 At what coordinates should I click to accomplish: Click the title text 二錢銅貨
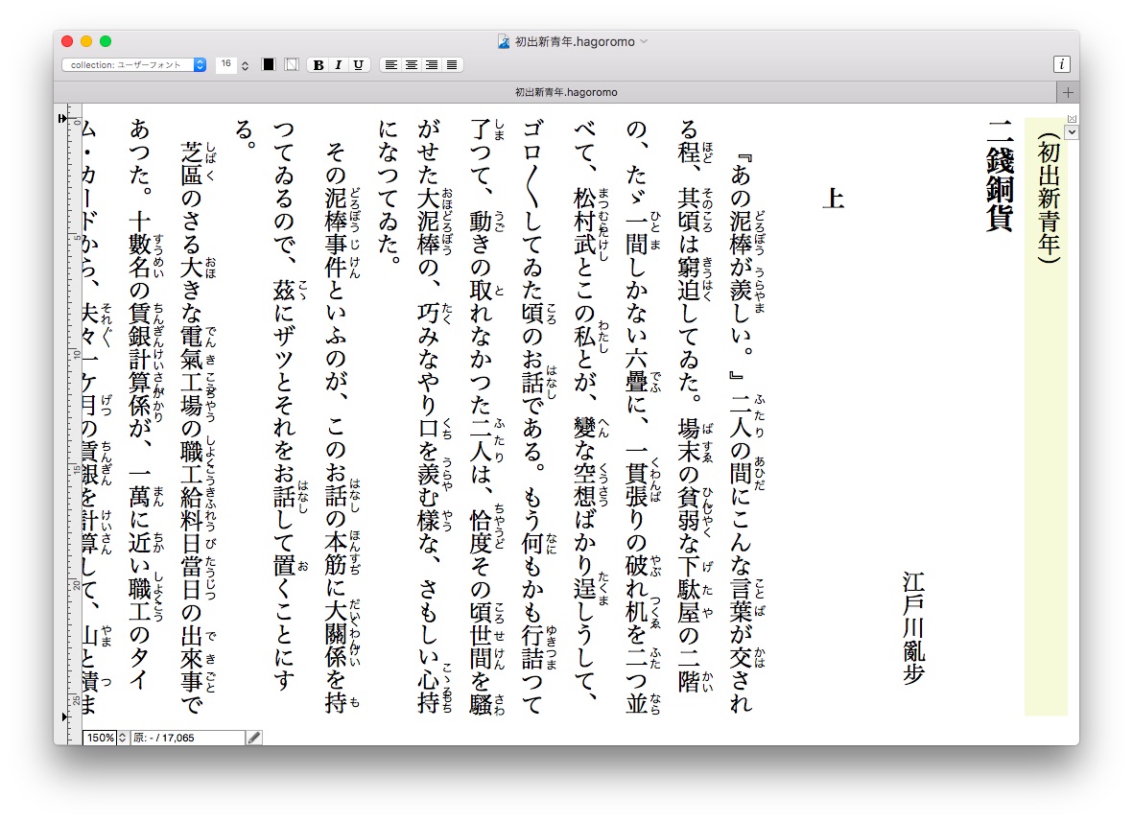(x=1000, y=176)
